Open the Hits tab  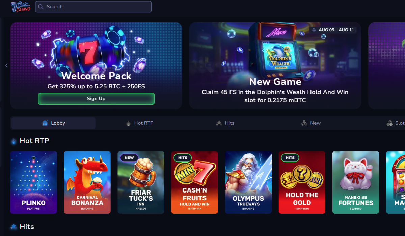point(225,123)
